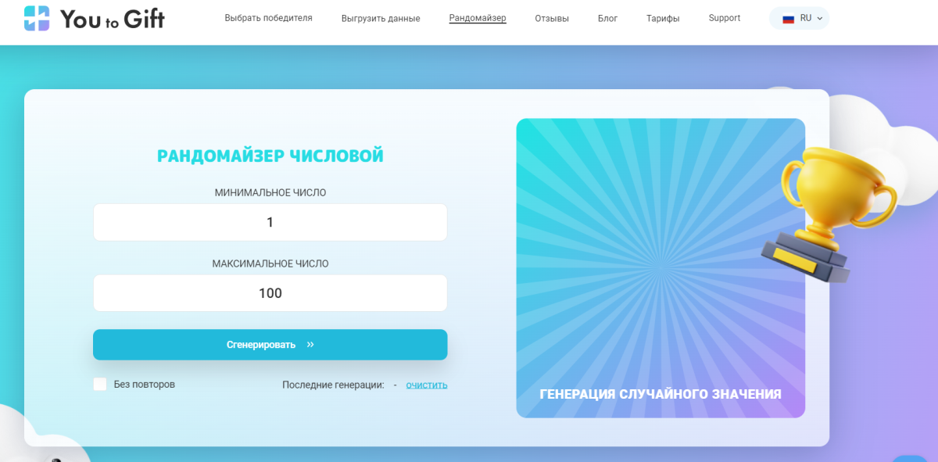
Task: Click the double arrow on the generate button
Action: coord(309,343)
